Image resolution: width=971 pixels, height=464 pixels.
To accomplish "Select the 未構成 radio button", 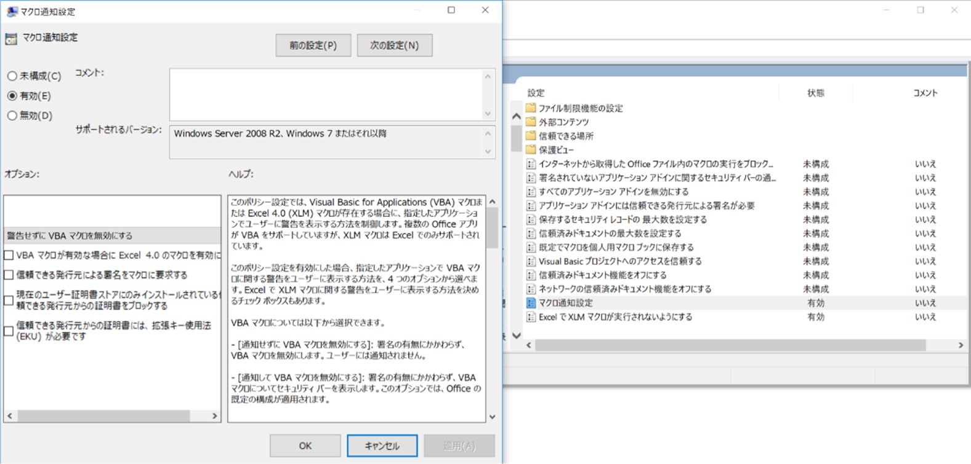I will (12, 76).
